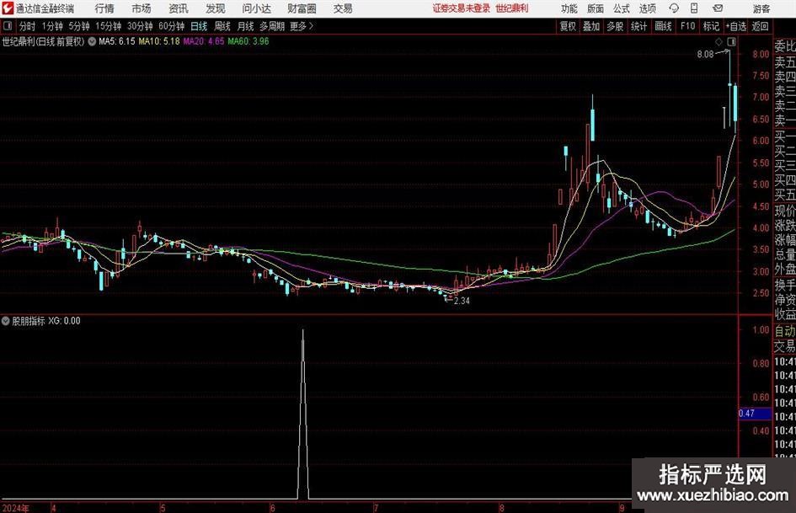Image resolution: width=796 pixels, height=513 pixels.
Task: Switch to 1分钟 period tab
Action: [x=51, y=26]
